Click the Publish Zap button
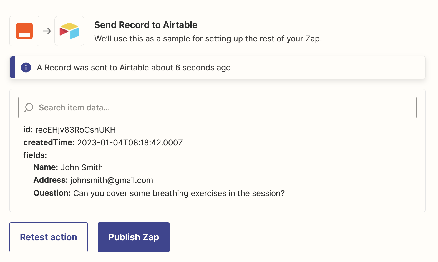The height and width of the screenshot is (262, 438). (x=134, y=237)
